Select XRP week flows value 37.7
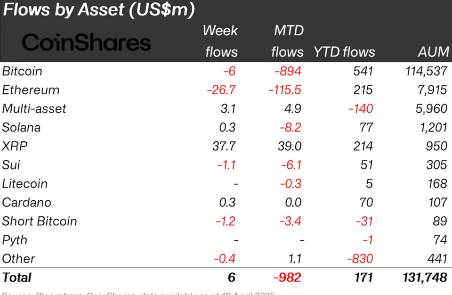 pyautogui.click(x=224, y=147)
